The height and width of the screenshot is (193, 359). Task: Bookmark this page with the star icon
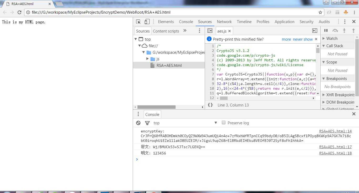(320, 12)
